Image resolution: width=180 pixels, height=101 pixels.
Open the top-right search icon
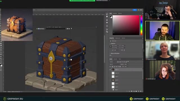[139, 10]
